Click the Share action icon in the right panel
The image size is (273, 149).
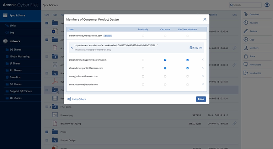[246, 56]
